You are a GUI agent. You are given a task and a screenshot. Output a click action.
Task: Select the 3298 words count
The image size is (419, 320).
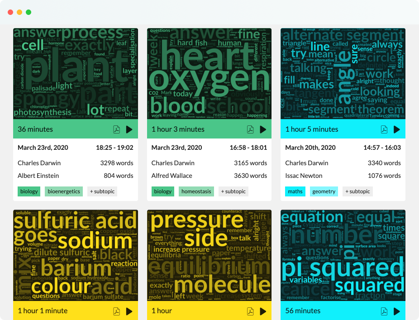click(117, 163)
